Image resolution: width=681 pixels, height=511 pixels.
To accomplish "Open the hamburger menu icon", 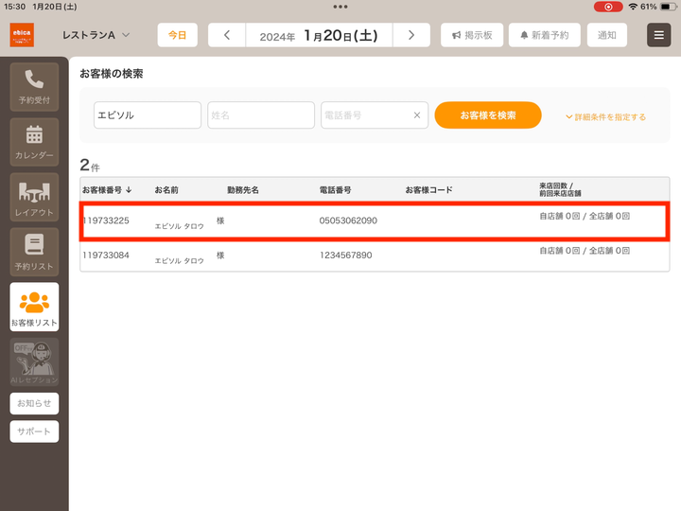I will point(659,35).
